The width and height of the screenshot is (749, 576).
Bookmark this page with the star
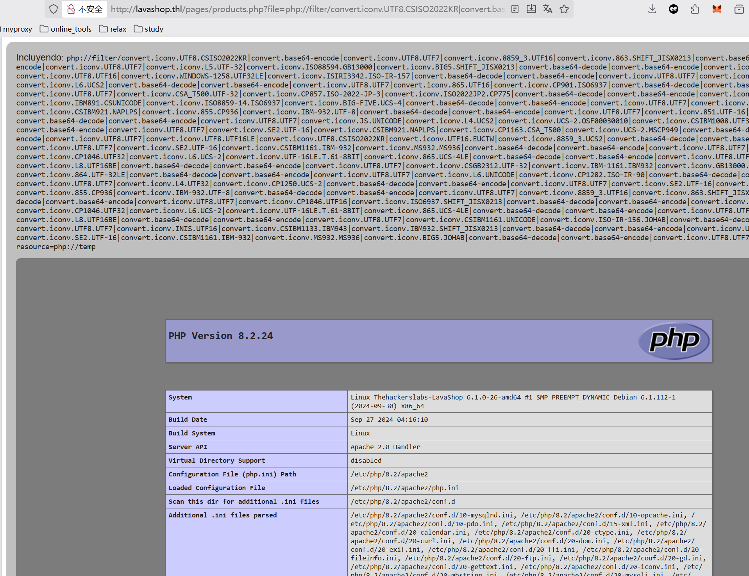tap(564, 9)
